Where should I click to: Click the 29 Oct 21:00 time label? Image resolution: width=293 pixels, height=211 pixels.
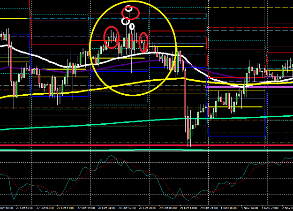coord(209,208)
